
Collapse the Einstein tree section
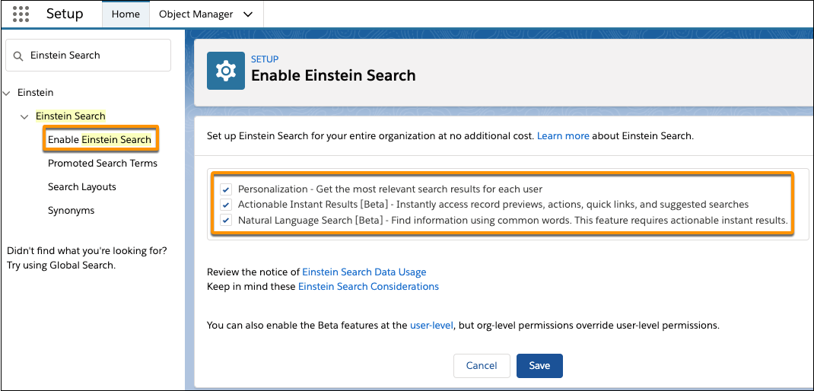[7, 93]
